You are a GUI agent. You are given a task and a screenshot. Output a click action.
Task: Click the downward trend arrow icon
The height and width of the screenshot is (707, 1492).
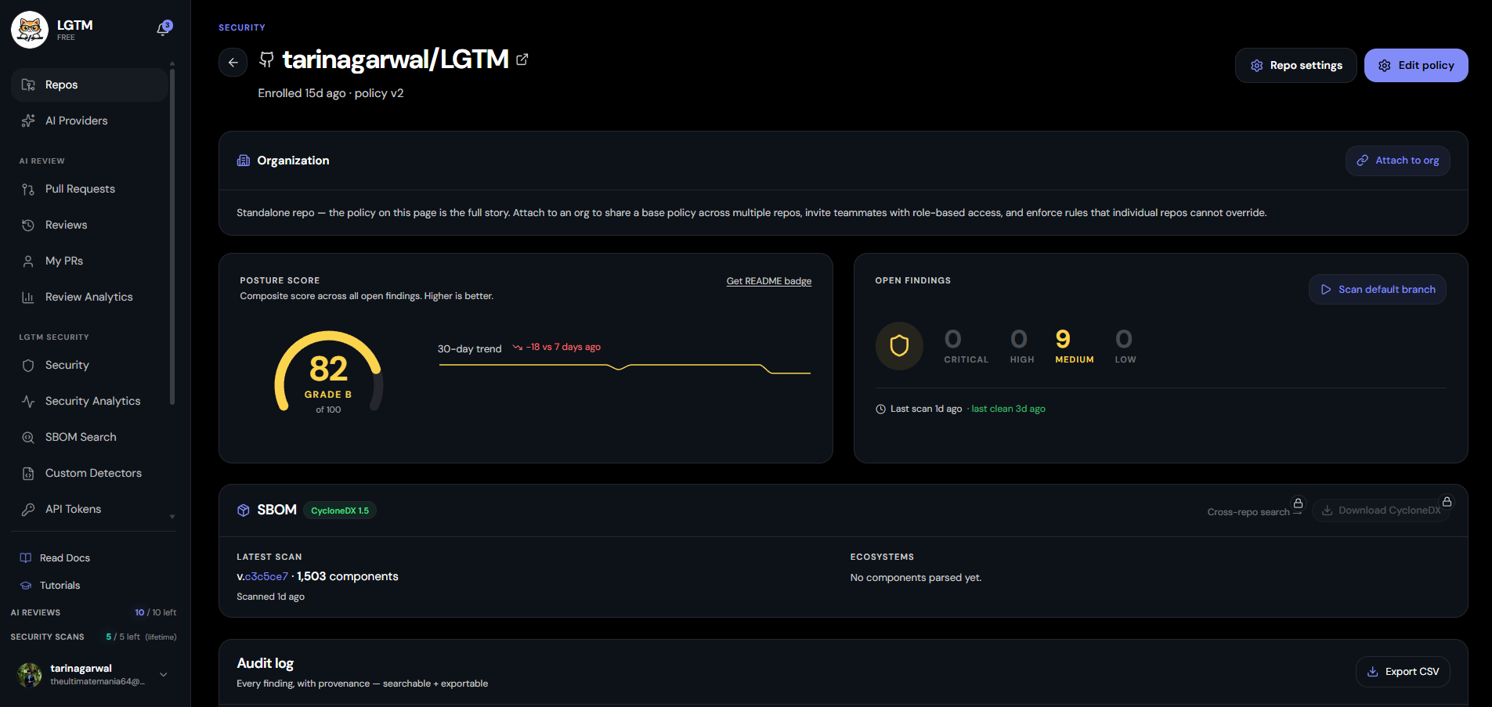518,347
